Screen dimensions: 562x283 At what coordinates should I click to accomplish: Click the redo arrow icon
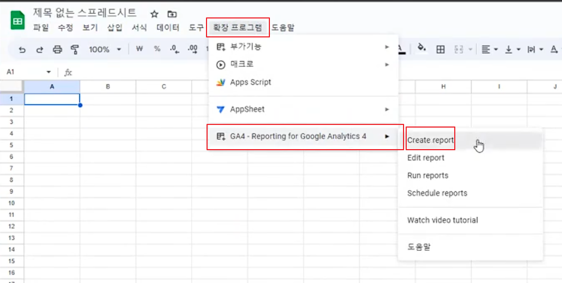40,50
